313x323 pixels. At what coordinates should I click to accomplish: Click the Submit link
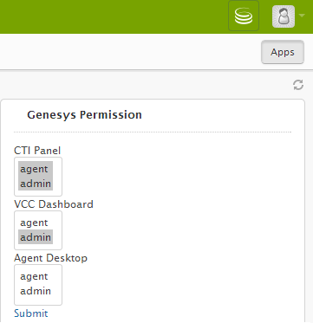[x=31, y=313]
